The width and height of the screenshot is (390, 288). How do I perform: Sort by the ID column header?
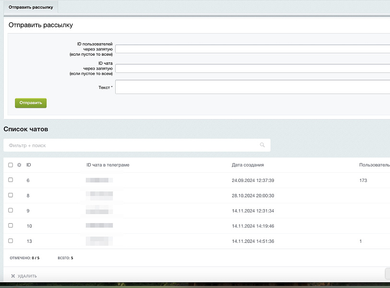pyautogui.click(x=29, y=165)
